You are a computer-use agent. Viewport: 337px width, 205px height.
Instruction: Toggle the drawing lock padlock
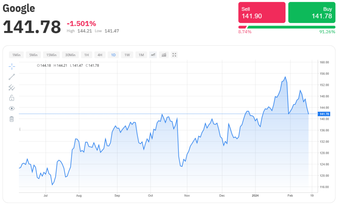(x=12, y=98)
